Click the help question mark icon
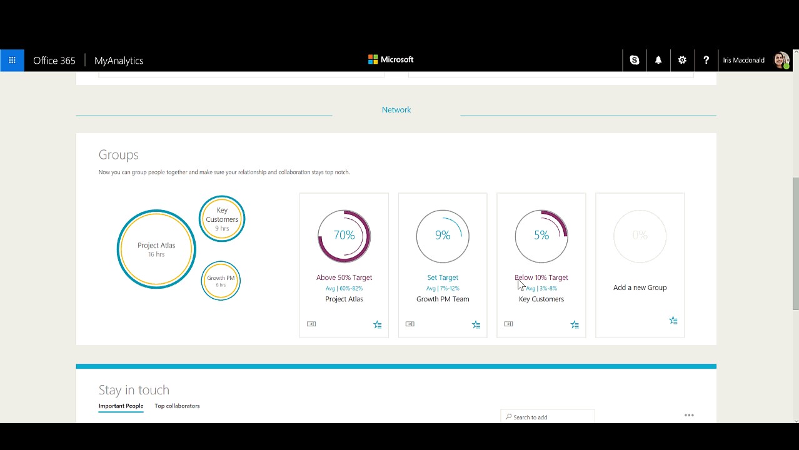Viewport: 799px width, 450px height. click(x=706, y=61)
